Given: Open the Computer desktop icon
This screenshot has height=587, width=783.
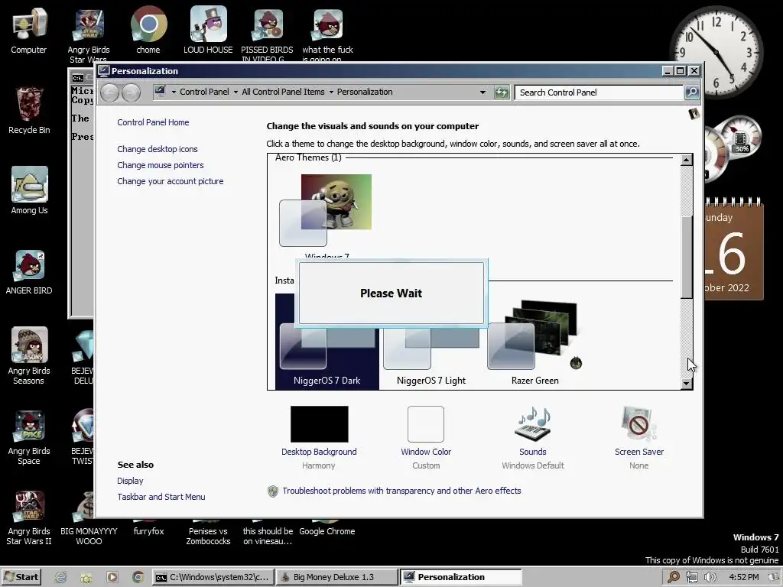Looking at the screenshot, I should coord(28,30).
